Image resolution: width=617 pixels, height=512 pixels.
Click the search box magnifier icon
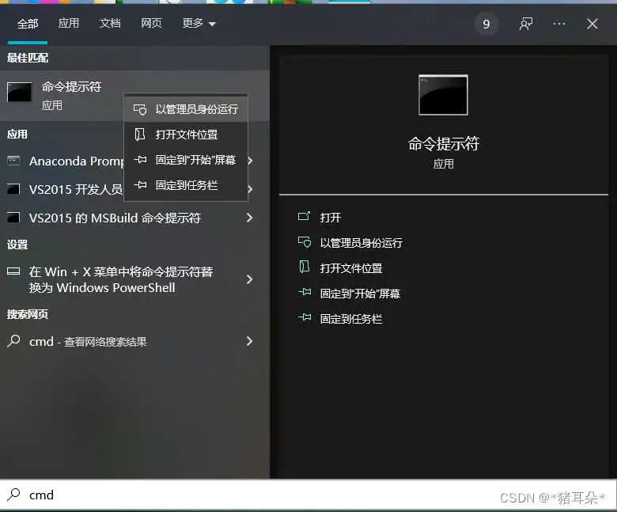coord(13,494)
